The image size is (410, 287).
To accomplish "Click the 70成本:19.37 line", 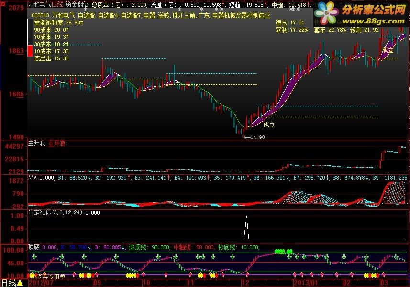I will pyautogui.click(x=52, y=37).
